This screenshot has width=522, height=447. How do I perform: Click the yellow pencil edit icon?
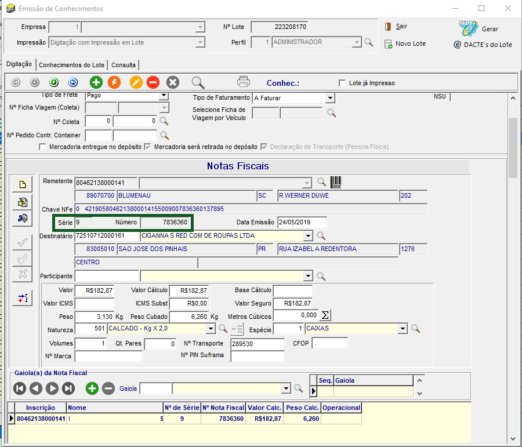(x=135, y=82)
